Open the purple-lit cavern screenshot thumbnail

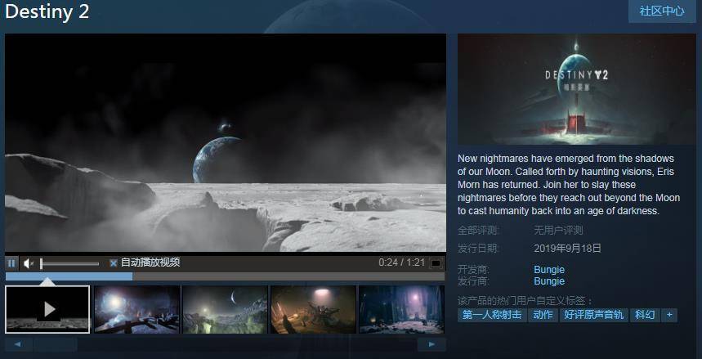click(401, 310)
